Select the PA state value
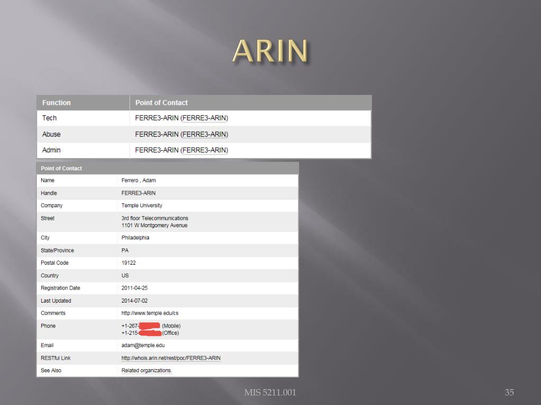 pyautogui.click(x=125, y=250)
